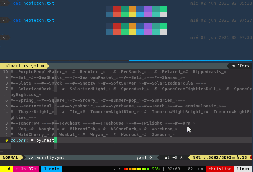Select the 1 nvim tmux window label
Viewport: 253px width, 172px height.
coord(51,169)
